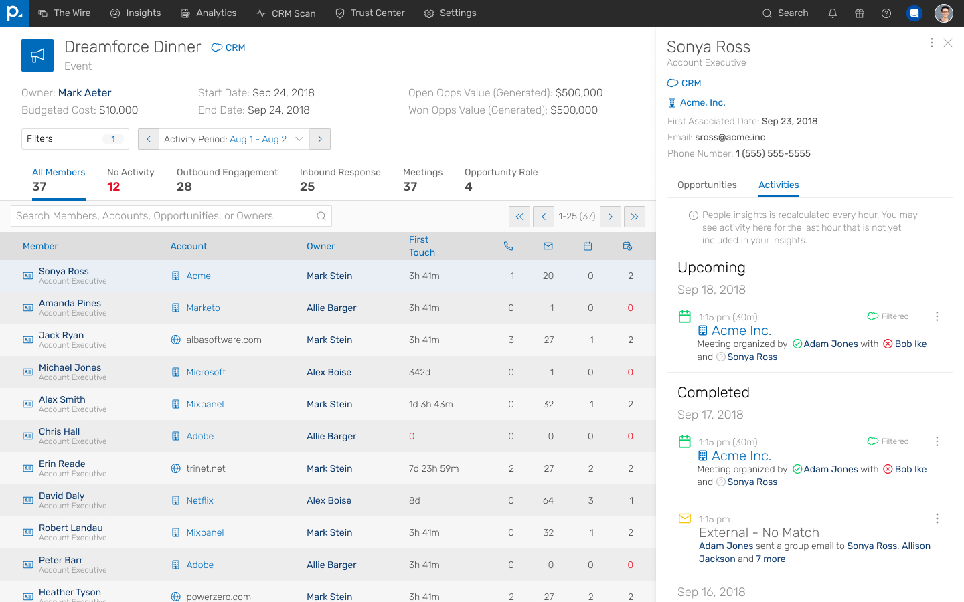Select the Opportunity Role tab
The height and width of the screenshot is (602, 964).
[x=501, y=181]
